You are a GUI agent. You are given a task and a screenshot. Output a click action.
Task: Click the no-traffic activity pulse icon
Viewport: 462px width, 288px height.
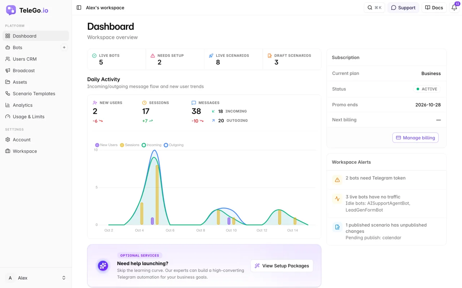point(337,198)
